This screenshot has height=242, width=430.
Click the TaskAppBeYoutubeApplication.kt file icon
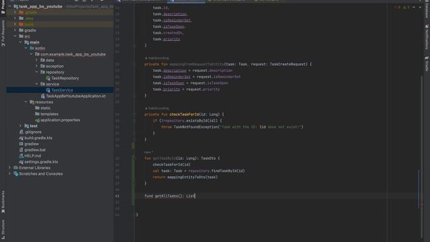pos(43,96)
